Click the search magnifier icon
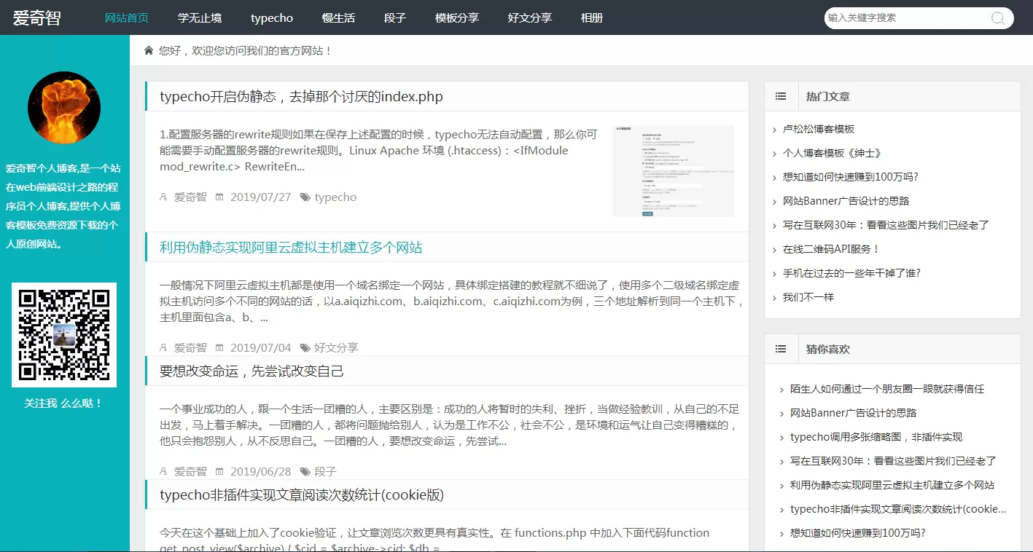 pyautogui.click(x=997, y=18)
